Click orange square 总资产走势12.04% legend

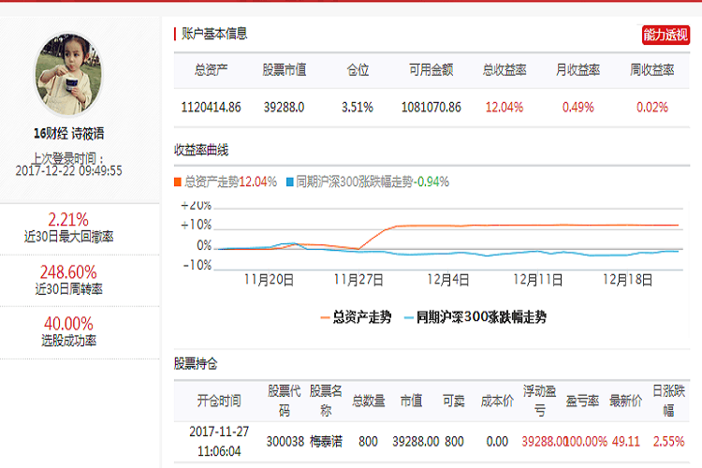click(226, 182)
